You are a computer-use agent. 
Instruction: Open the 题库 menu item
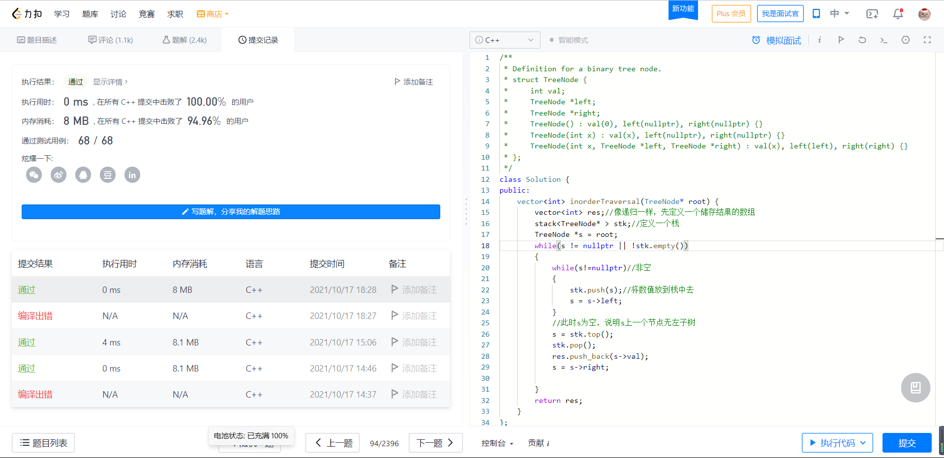(90, 14)
